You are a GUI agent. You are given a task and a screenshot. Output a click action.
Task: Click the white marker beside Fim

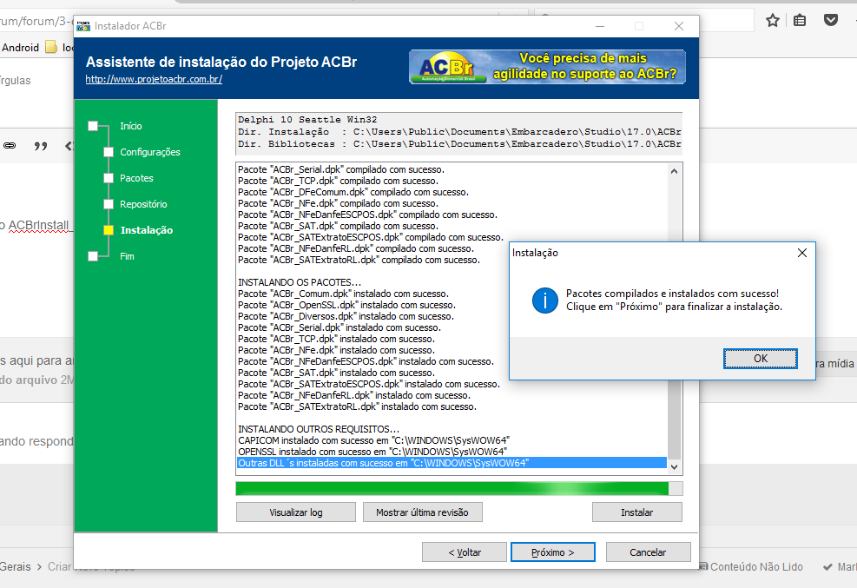click(93, 256)
